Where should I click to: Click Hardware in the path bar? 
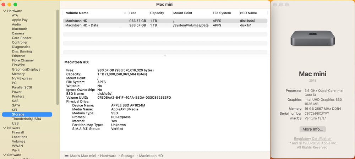(x=108, y=156)
